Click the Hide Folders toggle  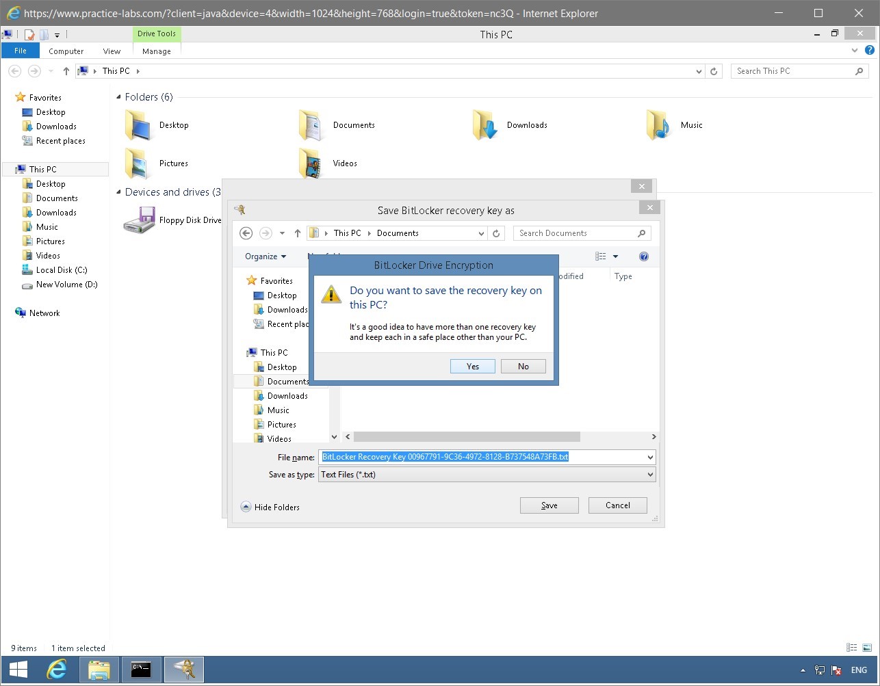coord(272,507)
